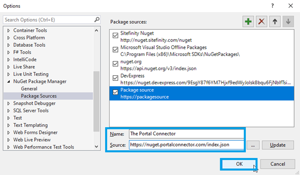Viewport: 300px width, 175px height.
Task: Expand the SQL Server Tools node
Action: point(9,111)
